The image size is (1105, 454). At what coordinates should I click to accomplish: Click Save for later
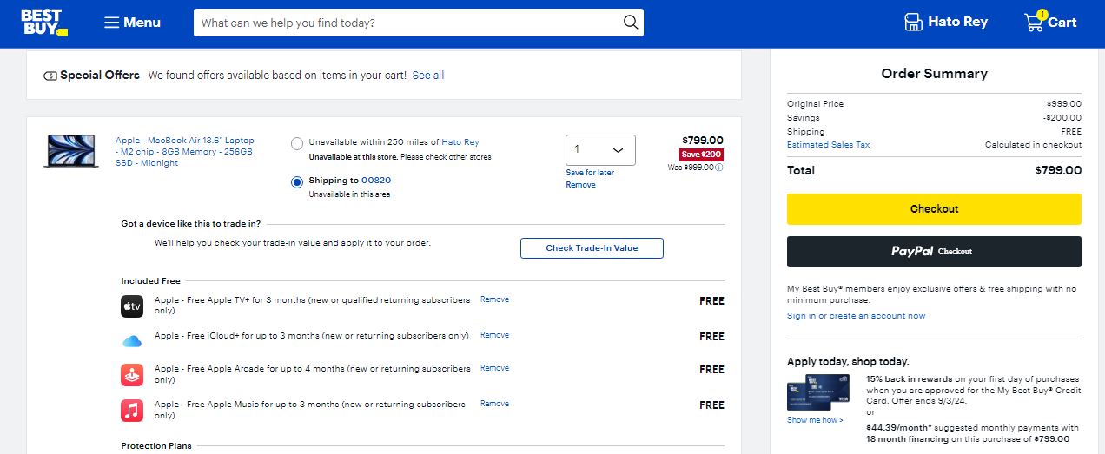590,173
